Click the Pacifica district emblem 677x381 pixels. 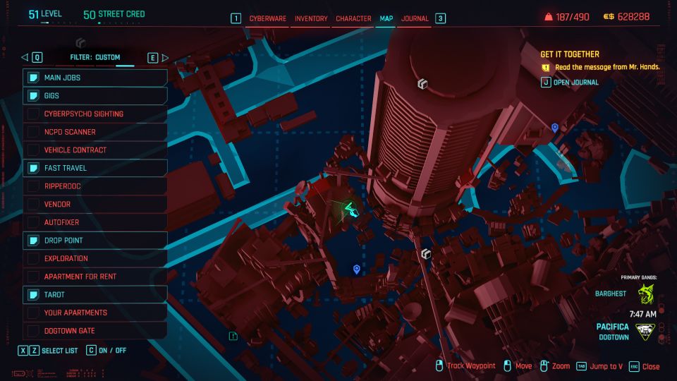point(645,332)
